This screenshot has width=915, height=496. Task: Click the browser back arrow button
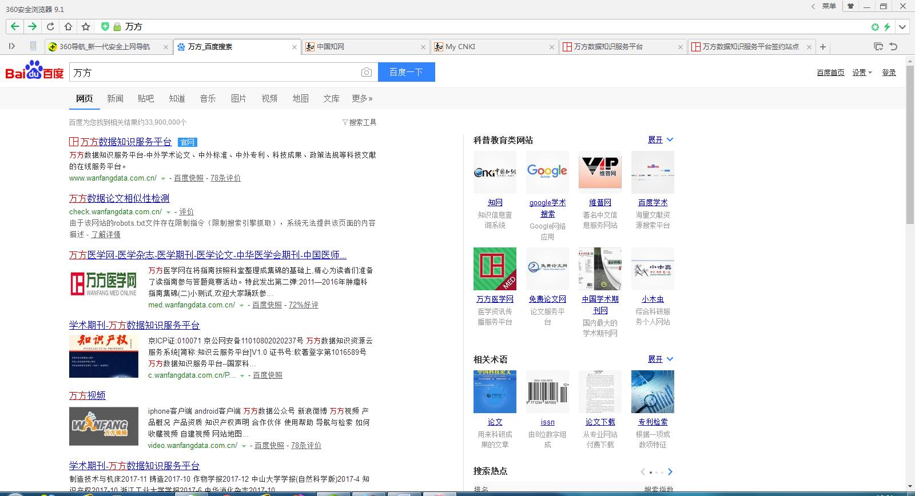[15, 26]
